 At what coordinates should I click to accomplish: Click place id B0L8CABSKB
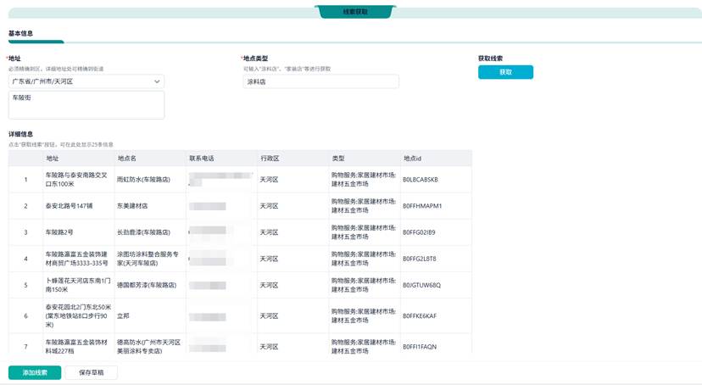(420, 180)
